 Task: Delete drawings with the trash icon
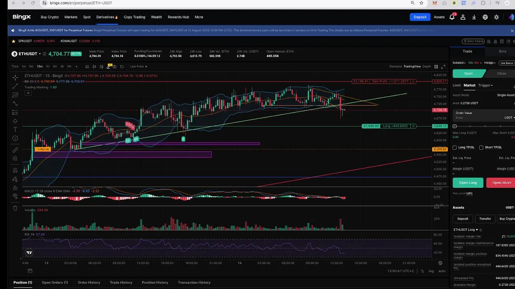tap(15, 208)
